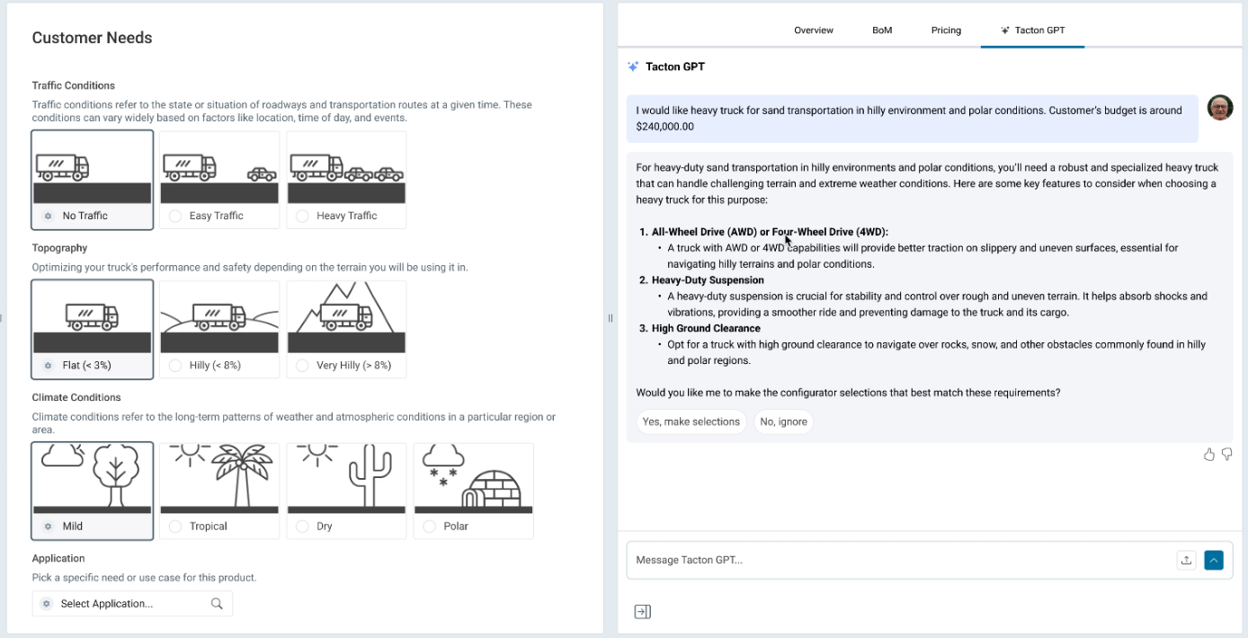Focus the Message Tacton GPT input field
The width and height of the screenshot is (1248, 638).
click(899, 560)
